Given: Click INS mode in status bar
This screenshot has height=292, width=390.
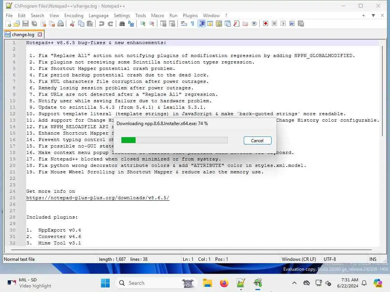Looking at the screenshot, I should (373, 259).
